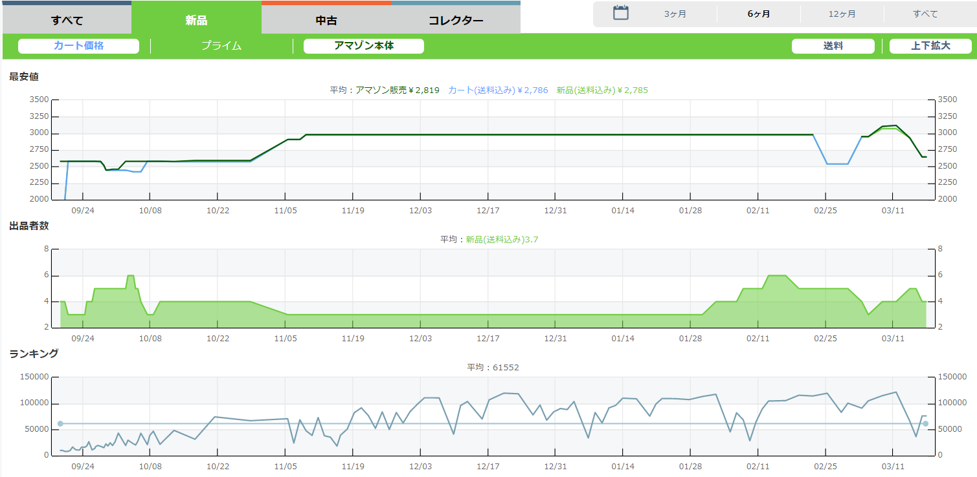Select the 新品 tab
Screen dimensions: 977x477
tap(196, 20)
